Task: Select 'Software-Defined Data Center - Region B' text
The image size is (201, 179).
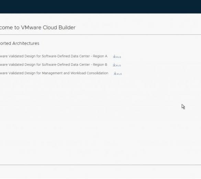Action: pos(75,65)
